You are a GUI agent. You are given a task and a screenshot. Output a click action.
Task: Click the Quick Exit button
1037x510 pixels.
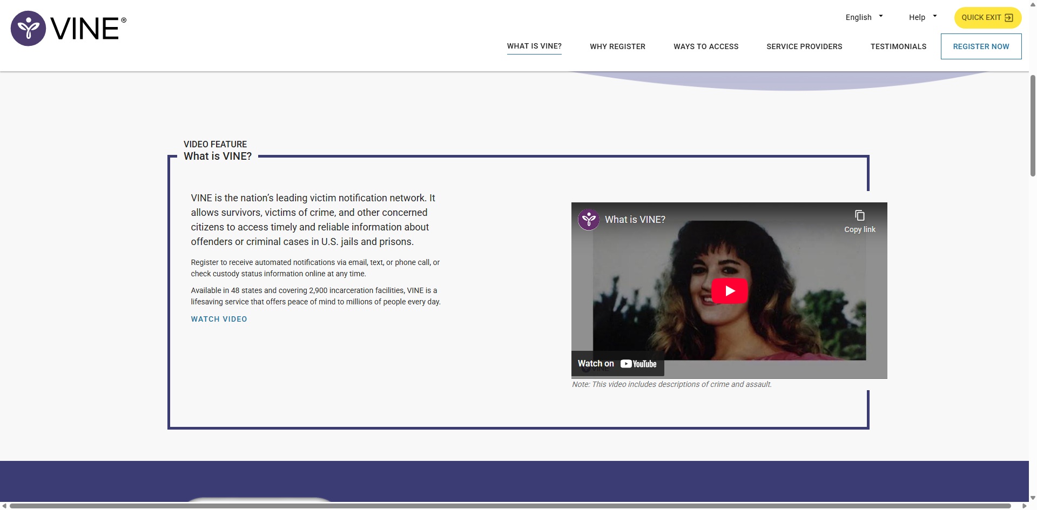pos(987,17)
